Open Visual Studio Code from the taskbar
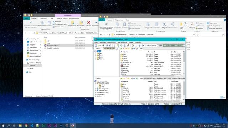Viewport: 228px width, 128px height. tap(32, 126)
